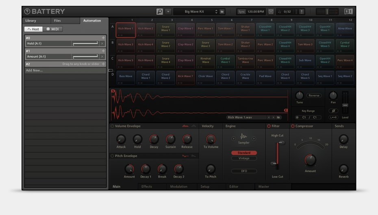Open kit folder browser icon beside Big Wave Kit
Viewport: 378px width, 215px height.
(x=222, y=12)
